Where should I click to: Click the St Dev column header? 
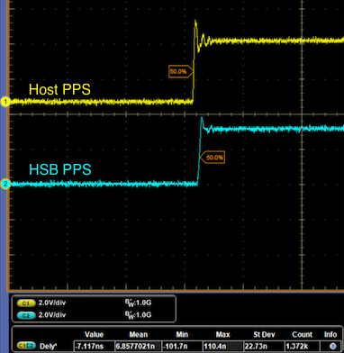coord(263,334)
